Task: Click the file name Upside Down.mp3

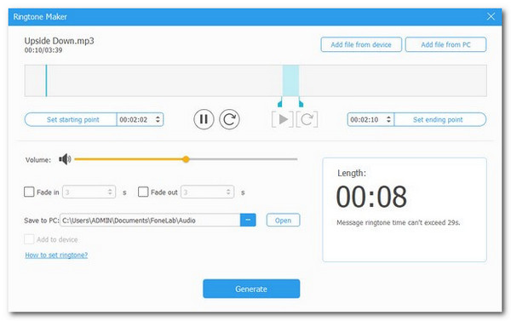Action: coord(59,41)
